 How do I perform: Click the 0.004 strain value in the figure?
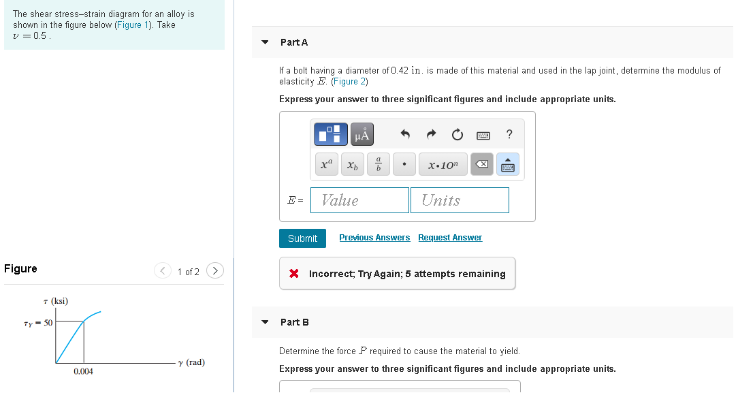point(83,371)
